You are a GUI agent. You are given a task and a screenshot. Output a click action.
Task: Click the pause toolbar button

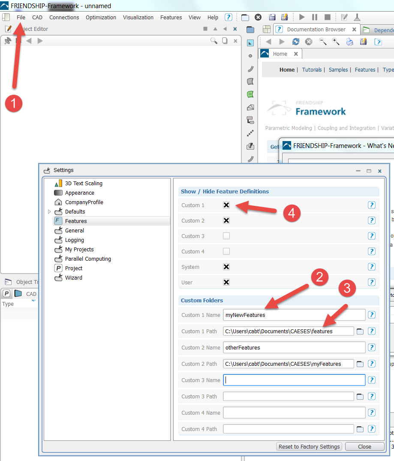(x=315, y=17)
